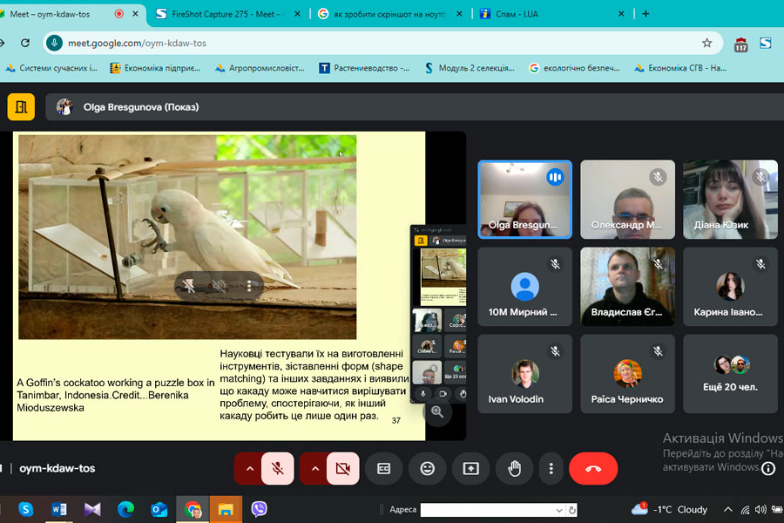Bookmark this page with star icon

(706, 43)
